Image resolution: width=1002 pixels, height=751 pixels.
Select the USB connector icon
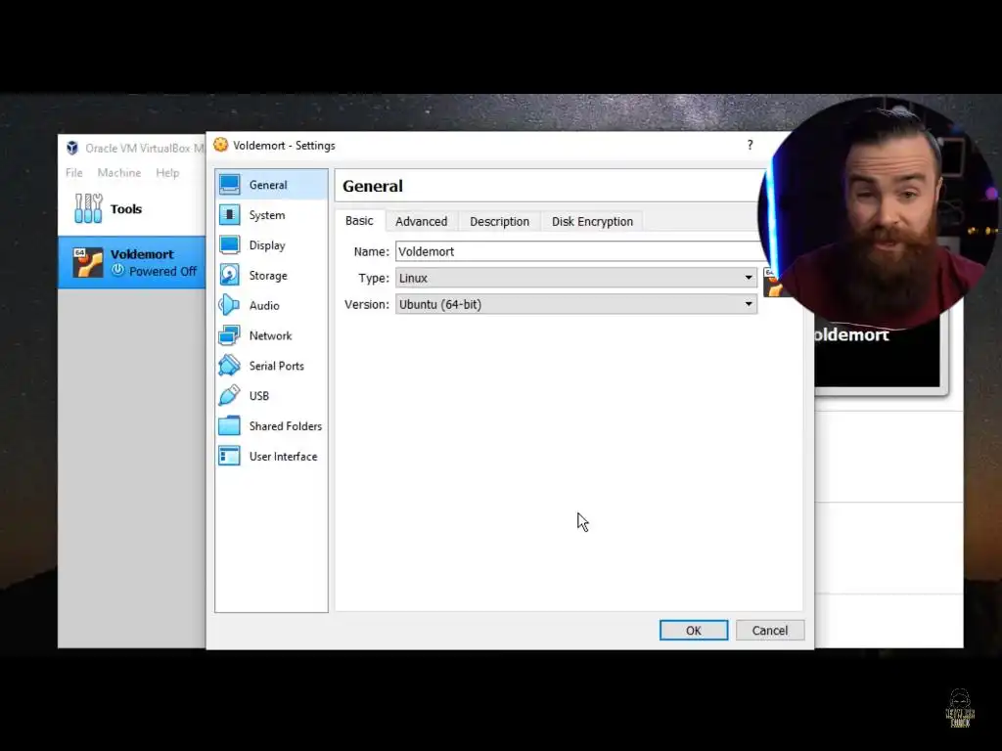(x=229, y=395)
